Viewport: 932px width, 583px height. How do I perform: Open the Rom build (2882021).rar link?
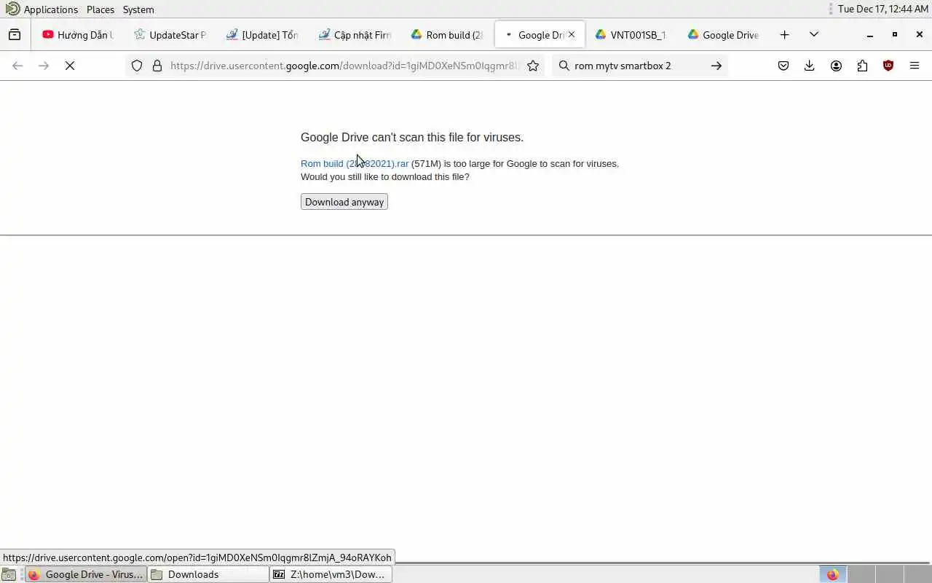click(x=355, y=164)
